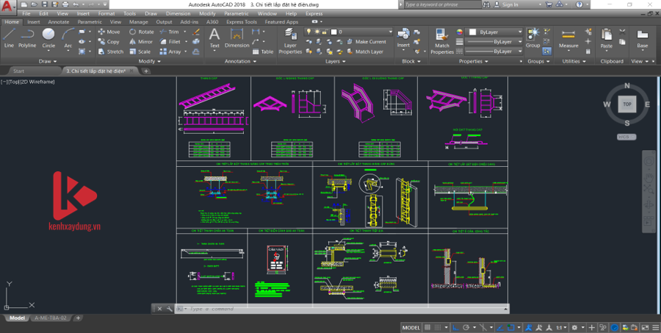
Task: Click the Mirror tool in Modify panel
Action: point(141,42)
